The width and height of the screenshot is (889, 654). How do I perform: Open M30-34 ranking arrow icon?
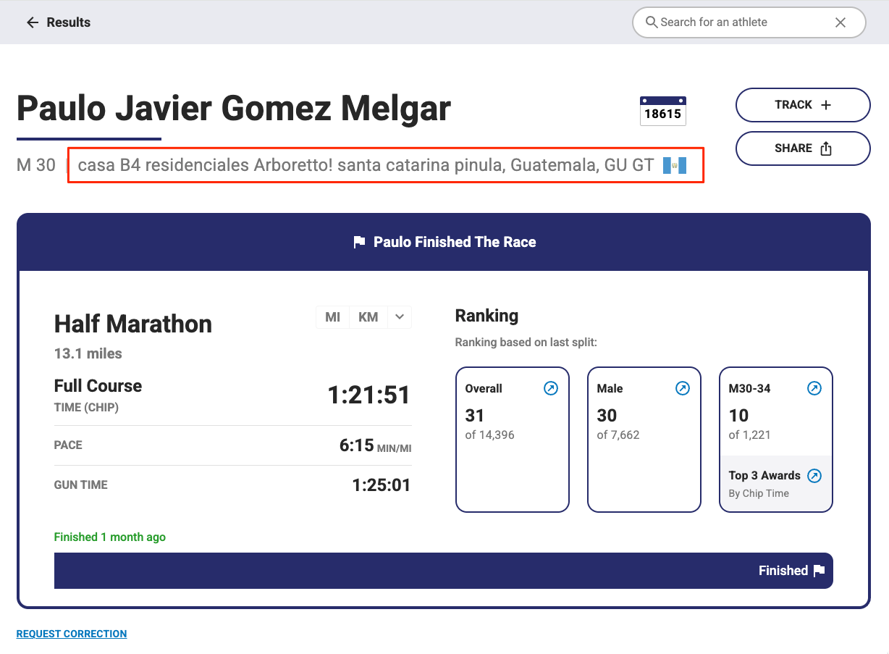tap(814, 389)
